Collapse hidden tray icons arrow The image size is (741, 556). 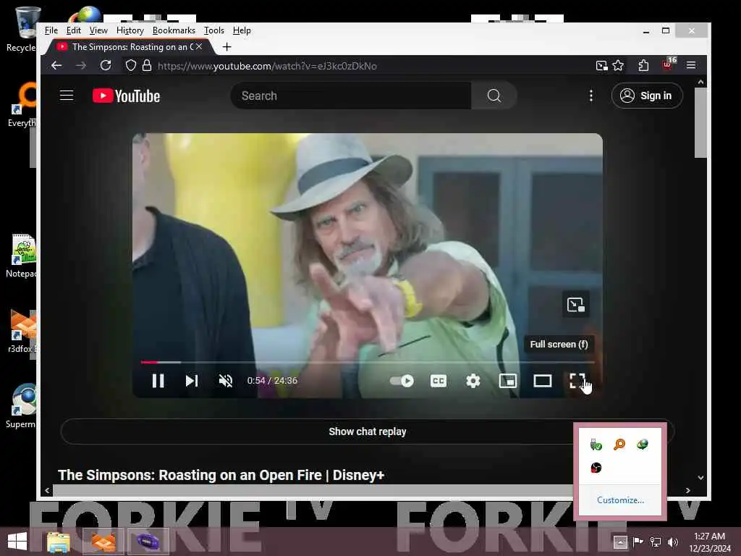tap(620, 542)
